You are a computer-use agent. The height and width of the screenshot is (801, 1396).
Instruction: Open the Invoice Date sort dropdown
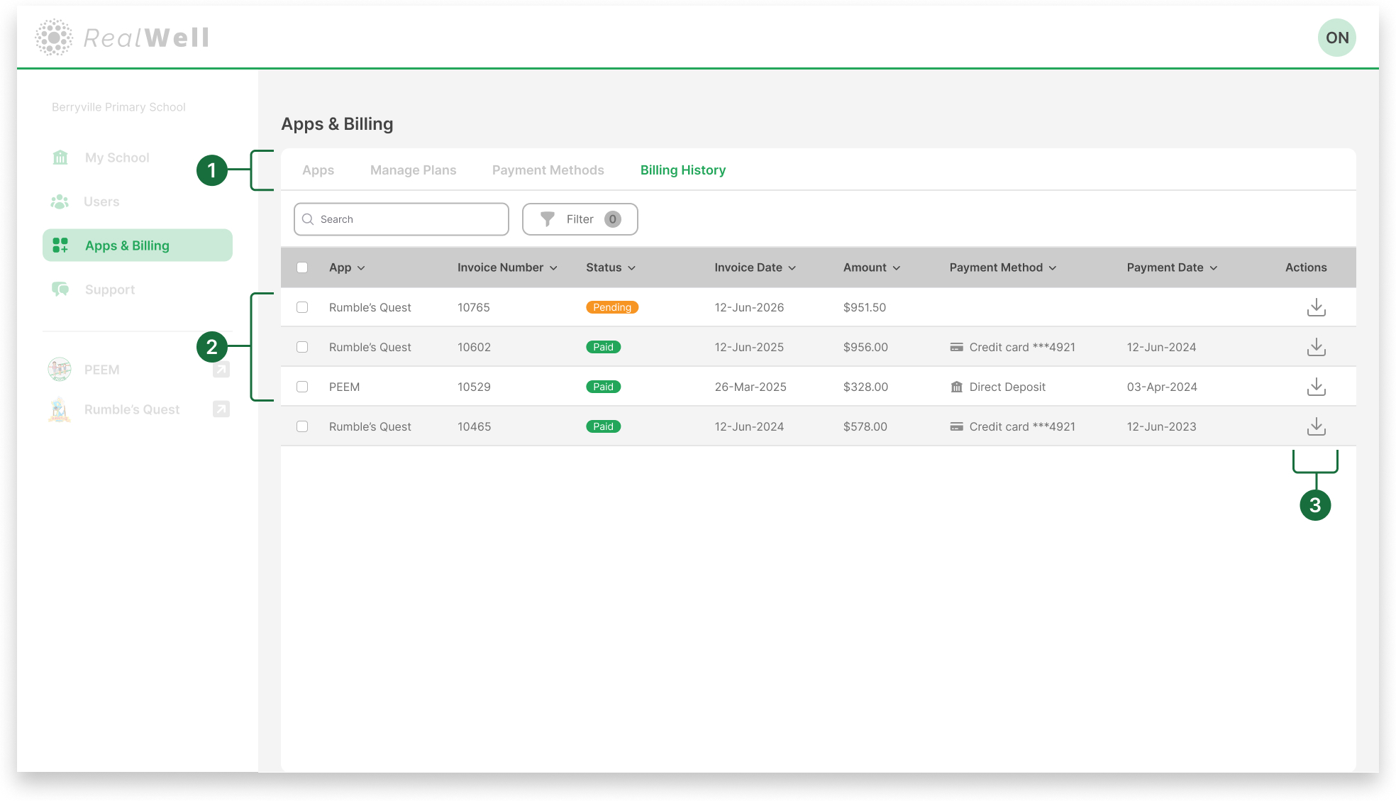(793, 267)
